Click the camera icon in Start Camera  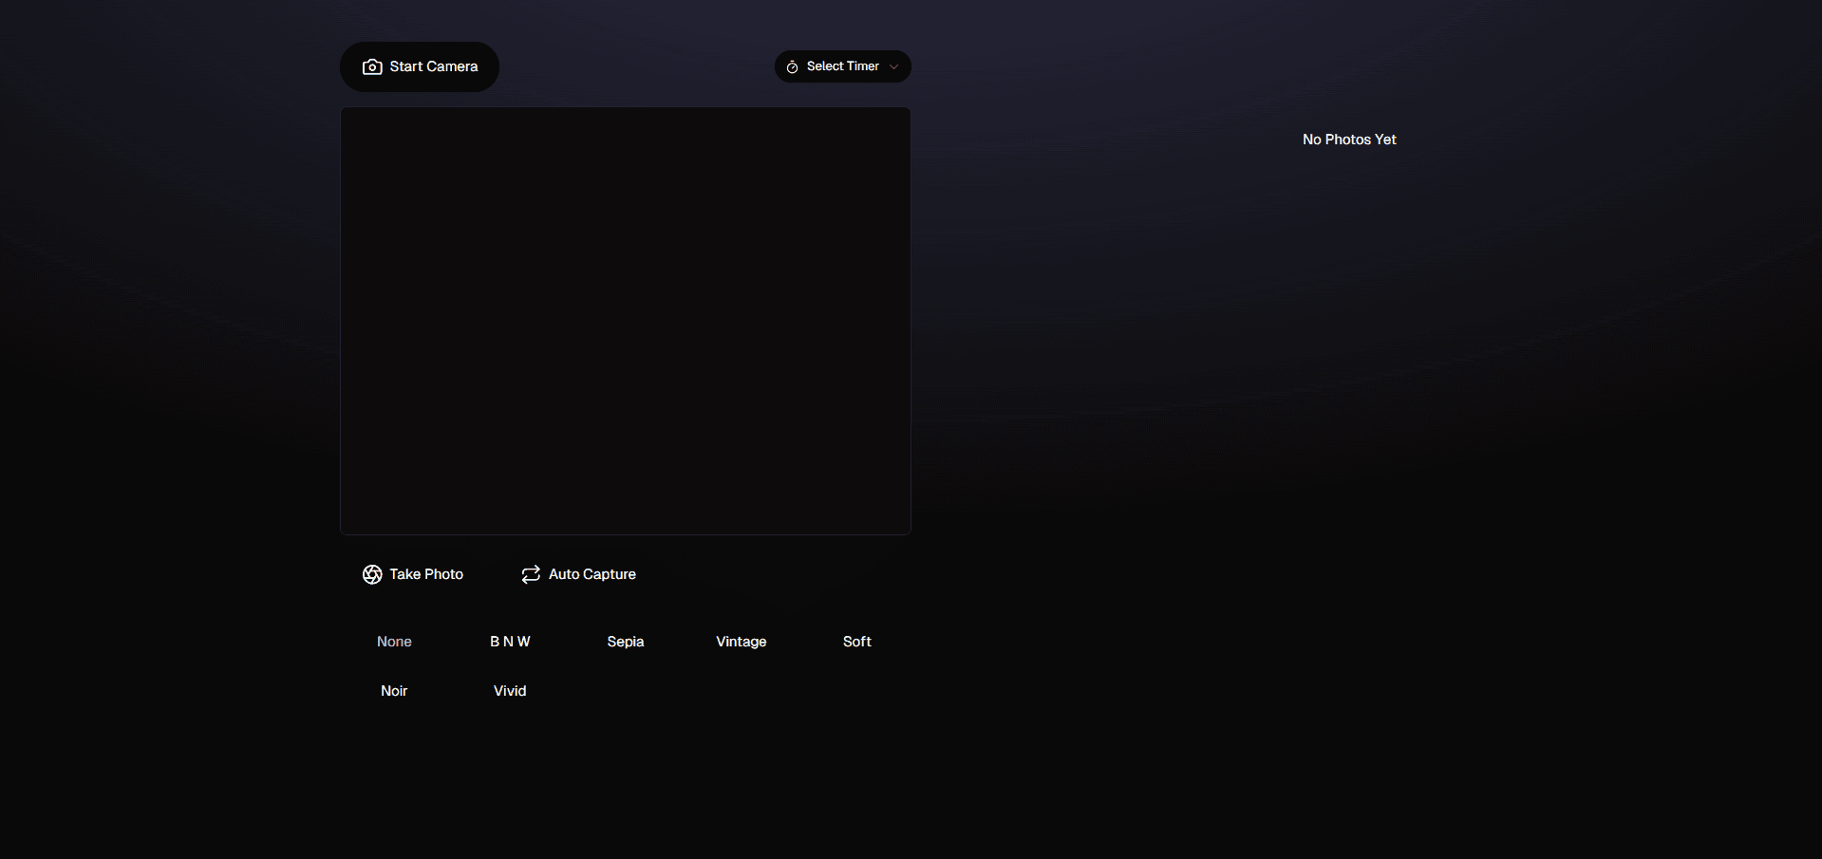coord(372,67)
